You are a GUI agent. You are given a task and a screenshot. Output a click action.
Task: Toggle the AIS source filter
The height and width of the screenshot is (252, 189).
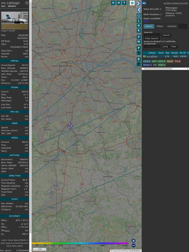point(155,65)
